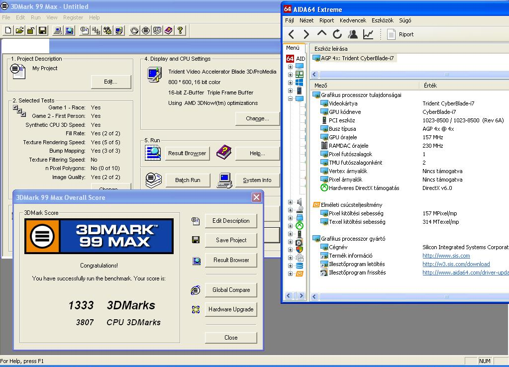
Task: Select the Software camera-like icon in AIDA64 tree
Action: pyautogui.click(x=300, y=242)
